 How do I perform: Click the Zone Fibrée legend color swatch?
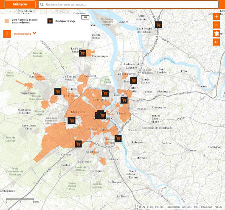pyautogui.click(x=7, y=21)
